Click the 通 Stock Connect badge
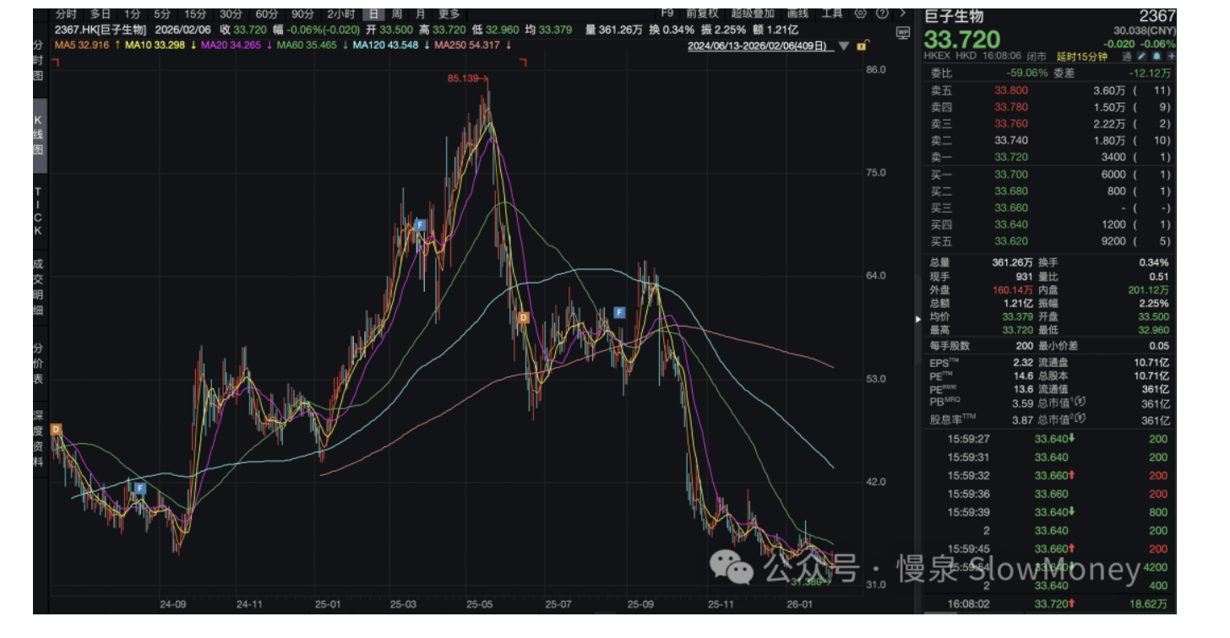1230x638 pixels. click(1127, 57)
